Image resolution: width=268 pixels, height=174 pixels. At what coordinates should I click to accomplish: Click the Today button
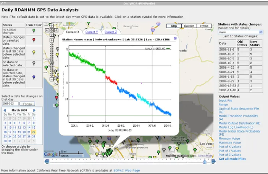click(x=27, y=104)
